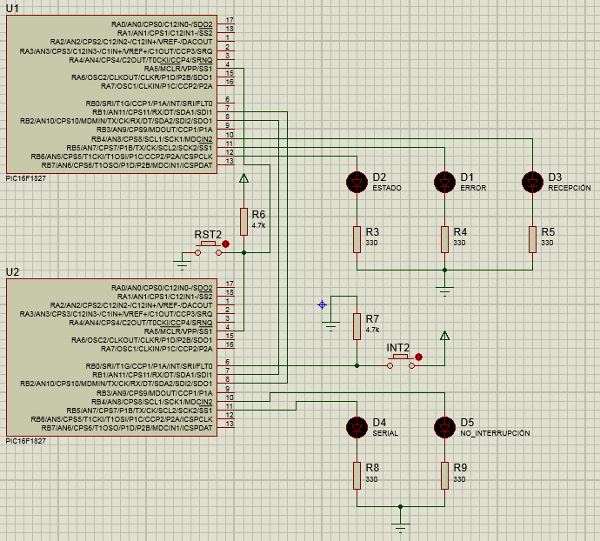The width and height of the screenshot is (600, 541).
Task: Click the R8 330 resistor body
Action: tap(357, 476)
